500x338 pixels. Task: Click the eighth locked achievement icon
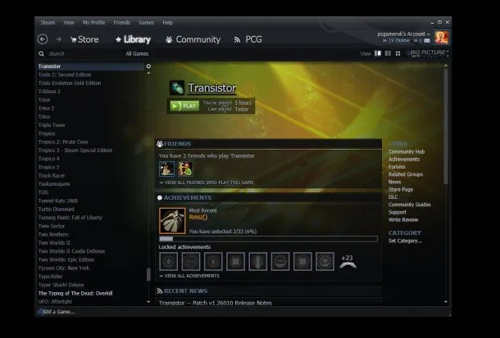point(325,262)
